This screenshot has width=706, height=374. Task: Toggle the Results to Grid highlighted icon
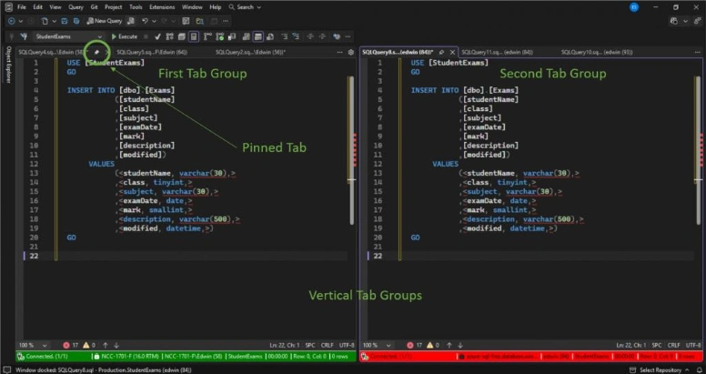258,36
